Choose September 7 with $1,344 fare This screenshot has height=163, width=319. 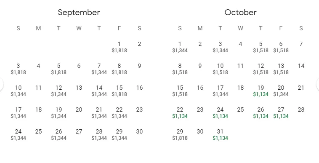(x=99, y=69)
